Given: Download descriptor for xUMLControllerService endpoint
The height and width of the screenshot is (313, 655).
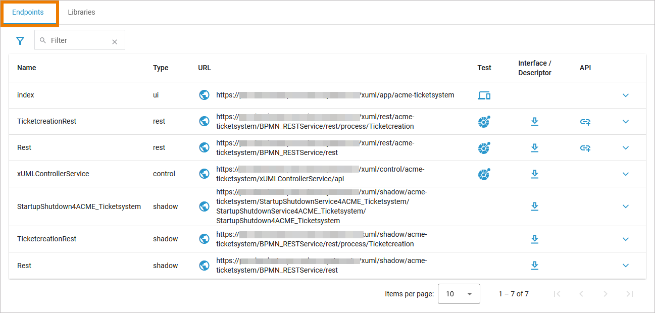Looking at the screenshot, I should click(535, 174).
